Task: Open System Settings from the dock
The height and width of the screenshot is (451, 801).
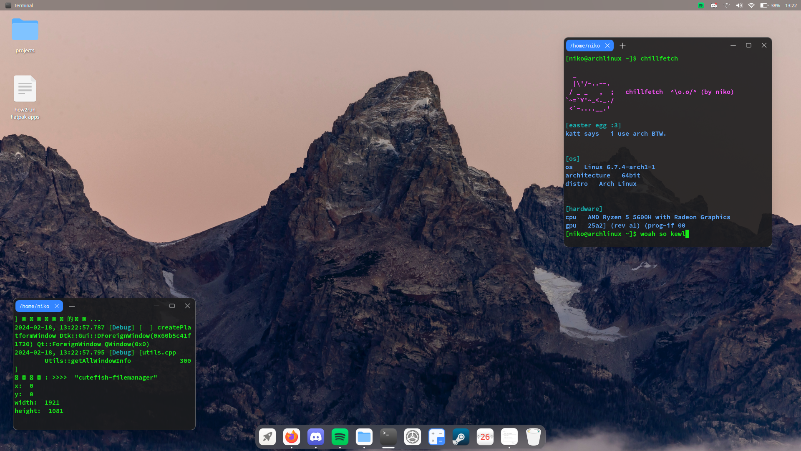Action: tap(413, 437)
